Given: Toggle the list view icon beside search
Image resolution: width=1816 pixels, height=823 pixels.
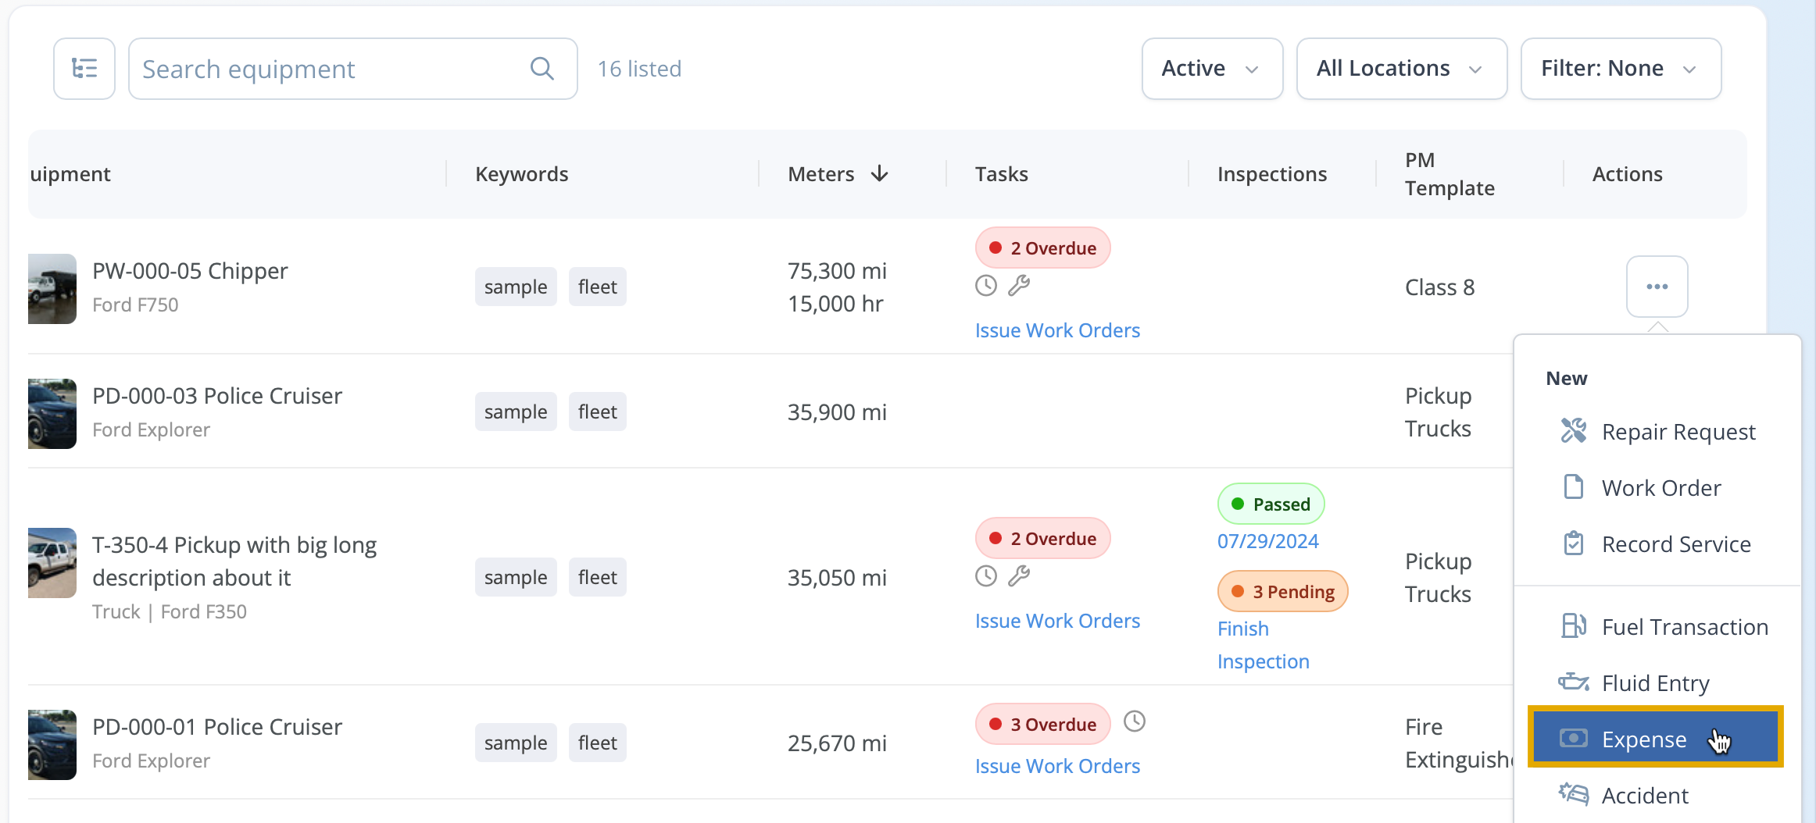Looking at the screenshot, I should [84, 69].
